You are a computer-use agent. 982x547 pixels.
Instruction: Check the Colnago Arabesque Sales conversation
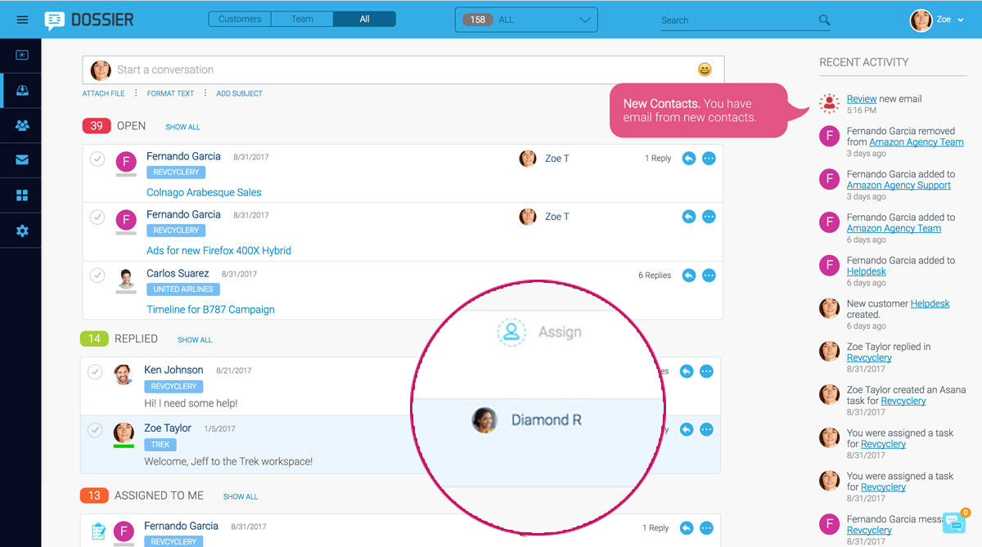pyautogui.click(x=97, y=159)
